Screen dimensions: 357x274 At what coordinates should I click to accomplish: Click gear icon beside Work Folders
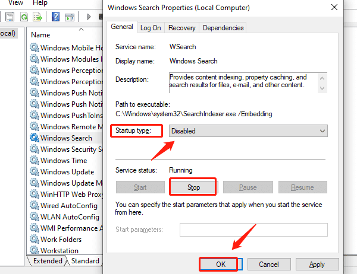(x=35, y=239)
